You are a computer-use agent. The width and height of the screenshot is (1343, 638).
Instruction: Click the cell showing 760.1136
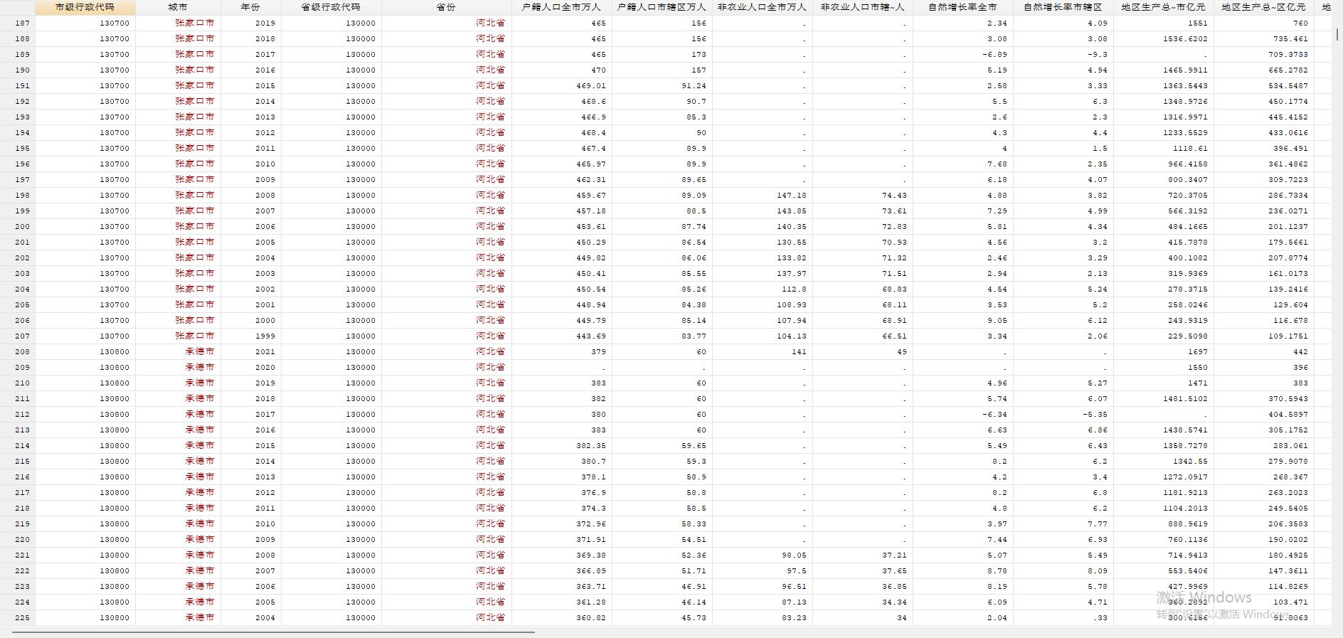point(1163,540)
